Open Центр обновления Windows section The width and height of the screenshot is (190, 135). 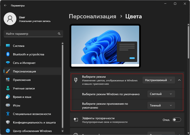[32, 131]
